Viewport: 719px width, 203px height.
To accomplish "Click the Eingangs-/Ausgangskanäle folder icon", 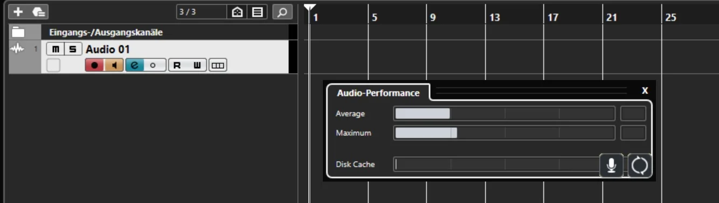I will coord(18,32).
